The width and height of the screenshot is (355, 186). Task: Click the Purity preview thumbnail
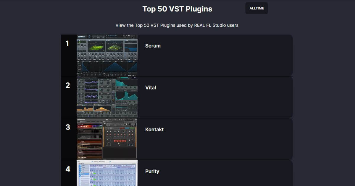(x=107, y=174)
